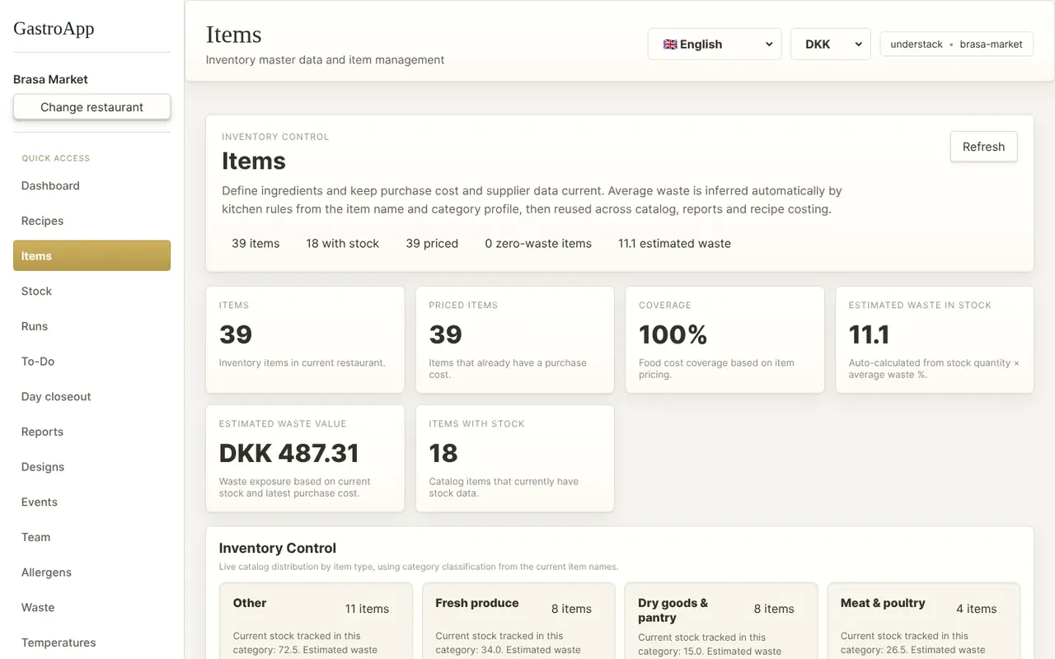This screenshot has height=659, width=1055.
Task: Click the Inventory Control section heading
Action: (x=278, y=548)
